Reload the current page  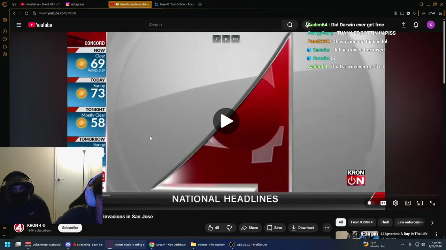(x=26, y=13)
